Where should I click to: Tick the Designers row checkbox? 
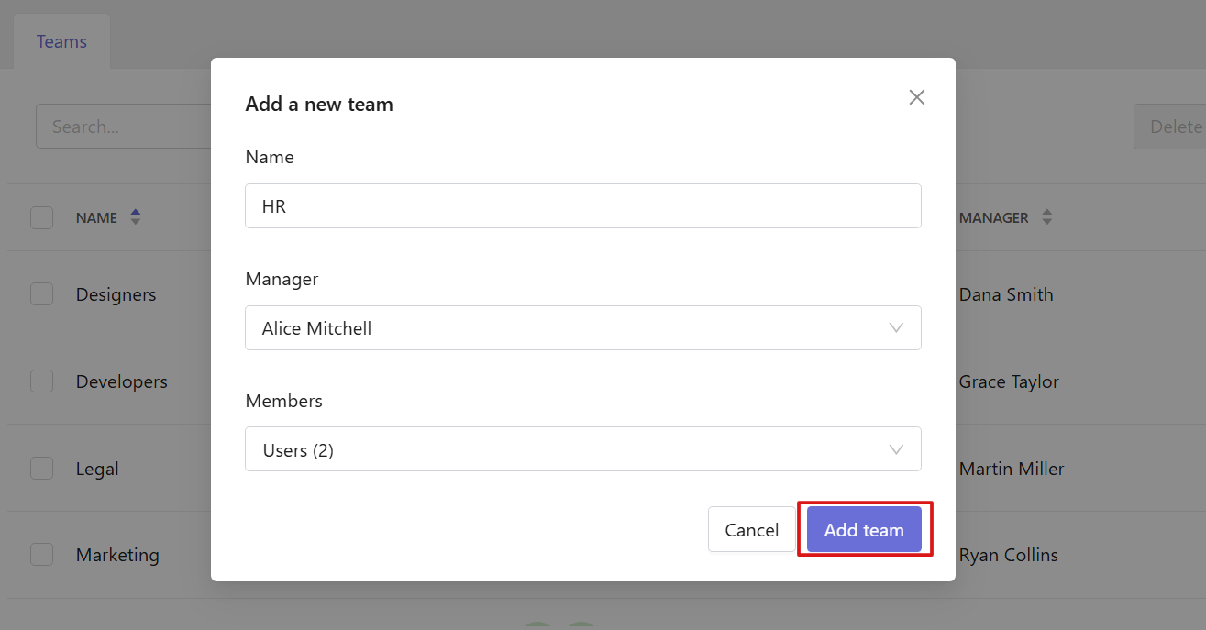tap(42, 294)
